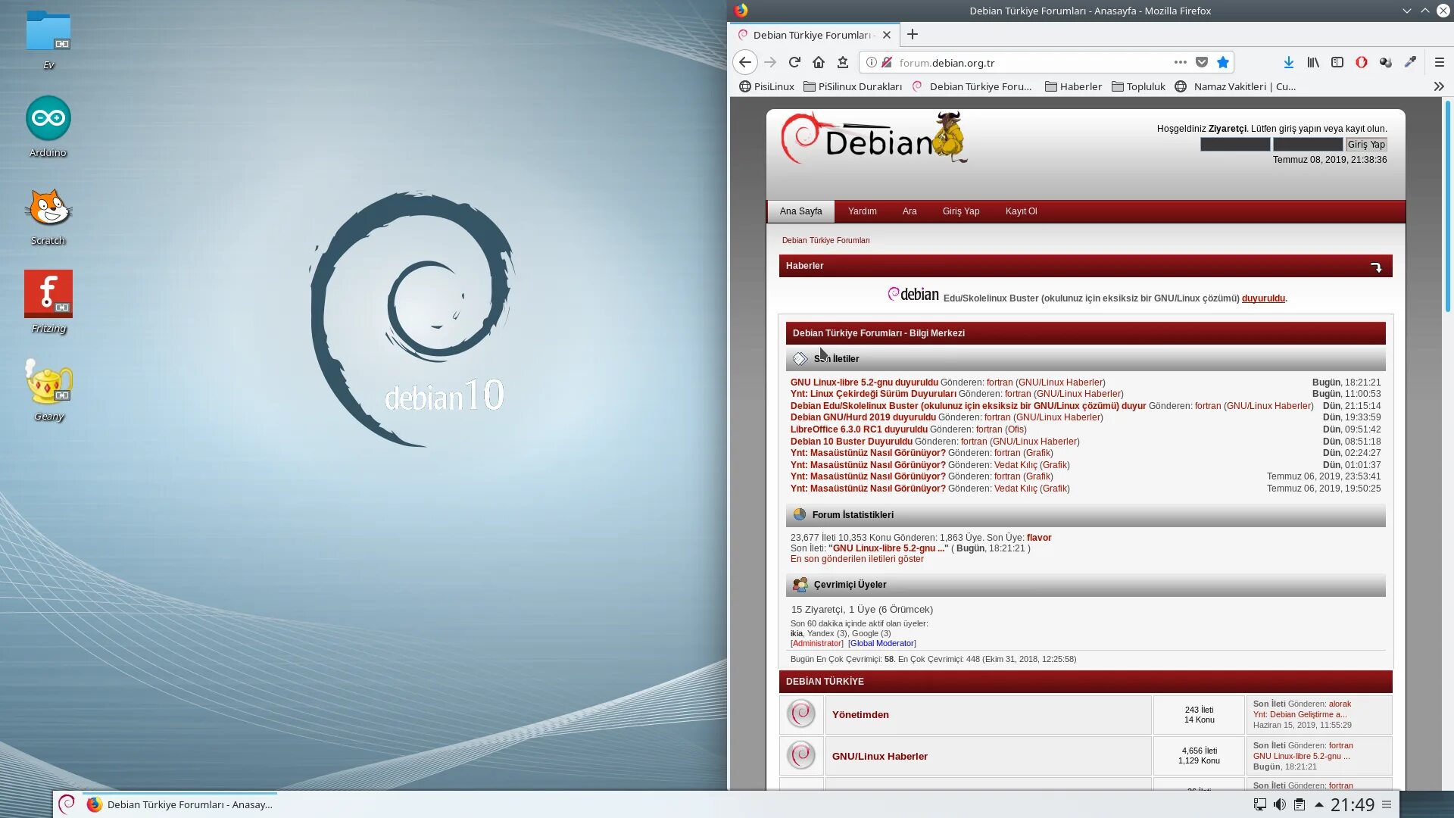Click the Firefox browser icon in taskbar
Image resolution: width=1454 pixels, height=818 pixels.
(x=93, y=803)
